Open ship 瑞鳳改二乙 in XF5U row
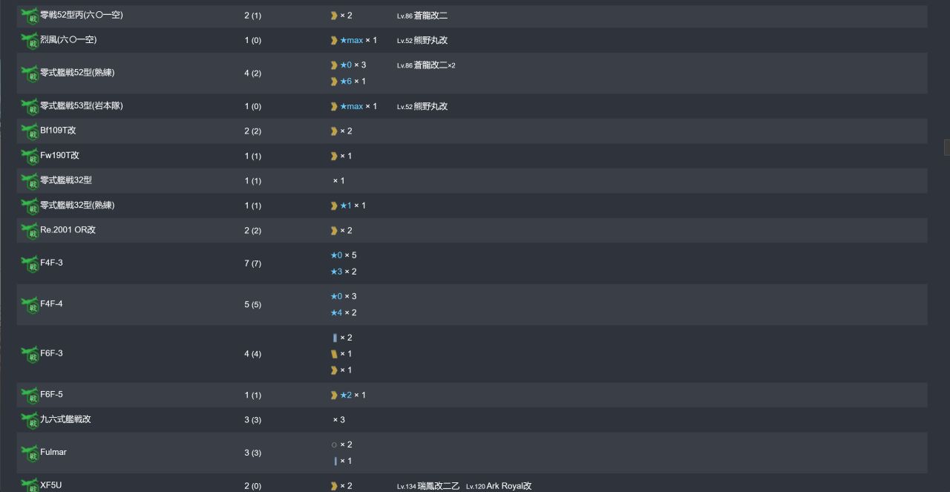The height and width of the screenshot is (492, 950). 438,486
